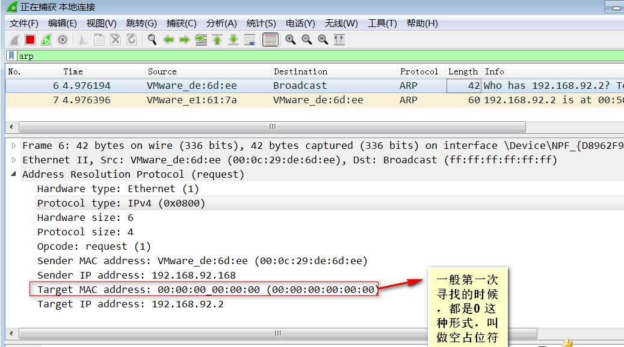Open the 跳转(G) menu

coord(141,23)
